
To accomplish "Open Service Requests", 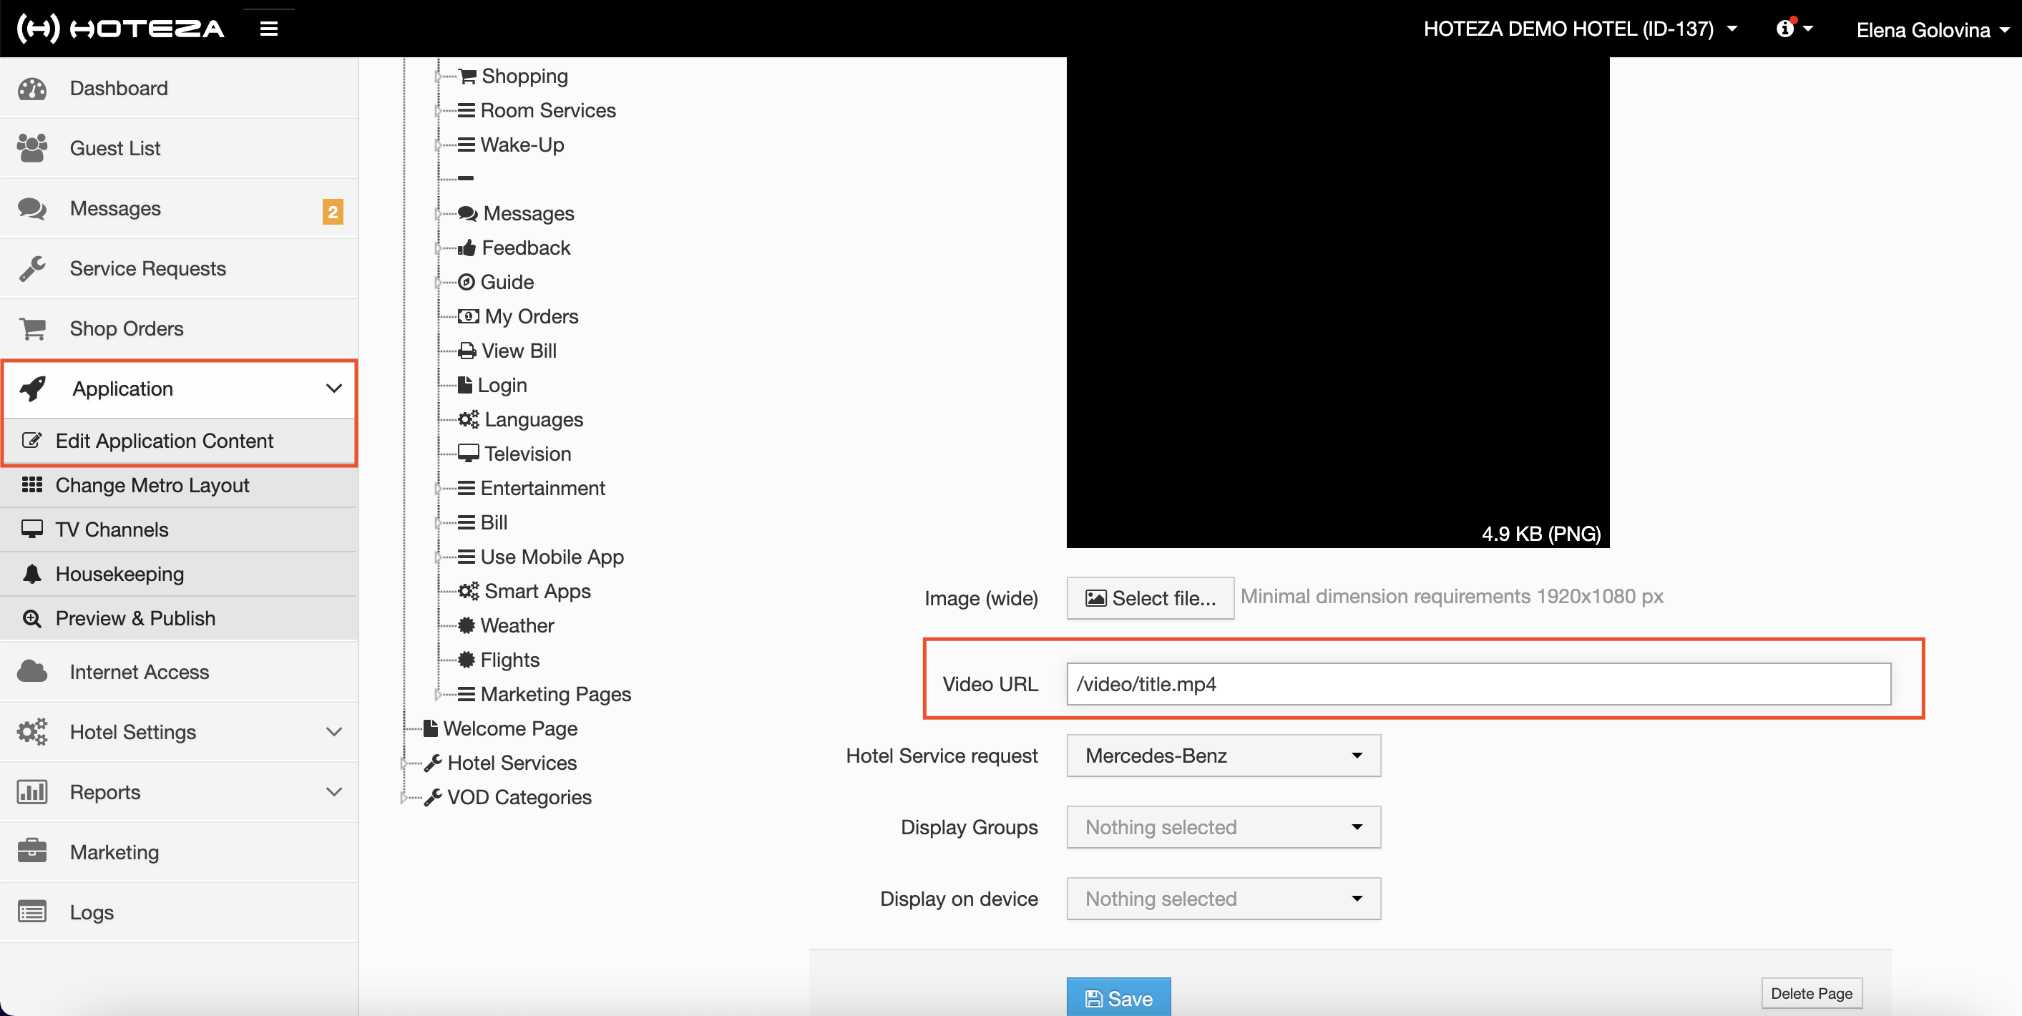I will [x=179, y=268].
